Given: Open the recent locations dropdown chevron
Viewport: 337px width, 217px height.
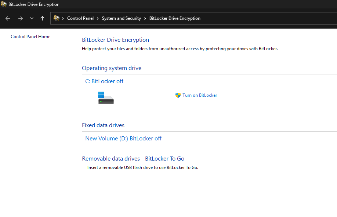Looking at the screenshot, I should 31,18.
